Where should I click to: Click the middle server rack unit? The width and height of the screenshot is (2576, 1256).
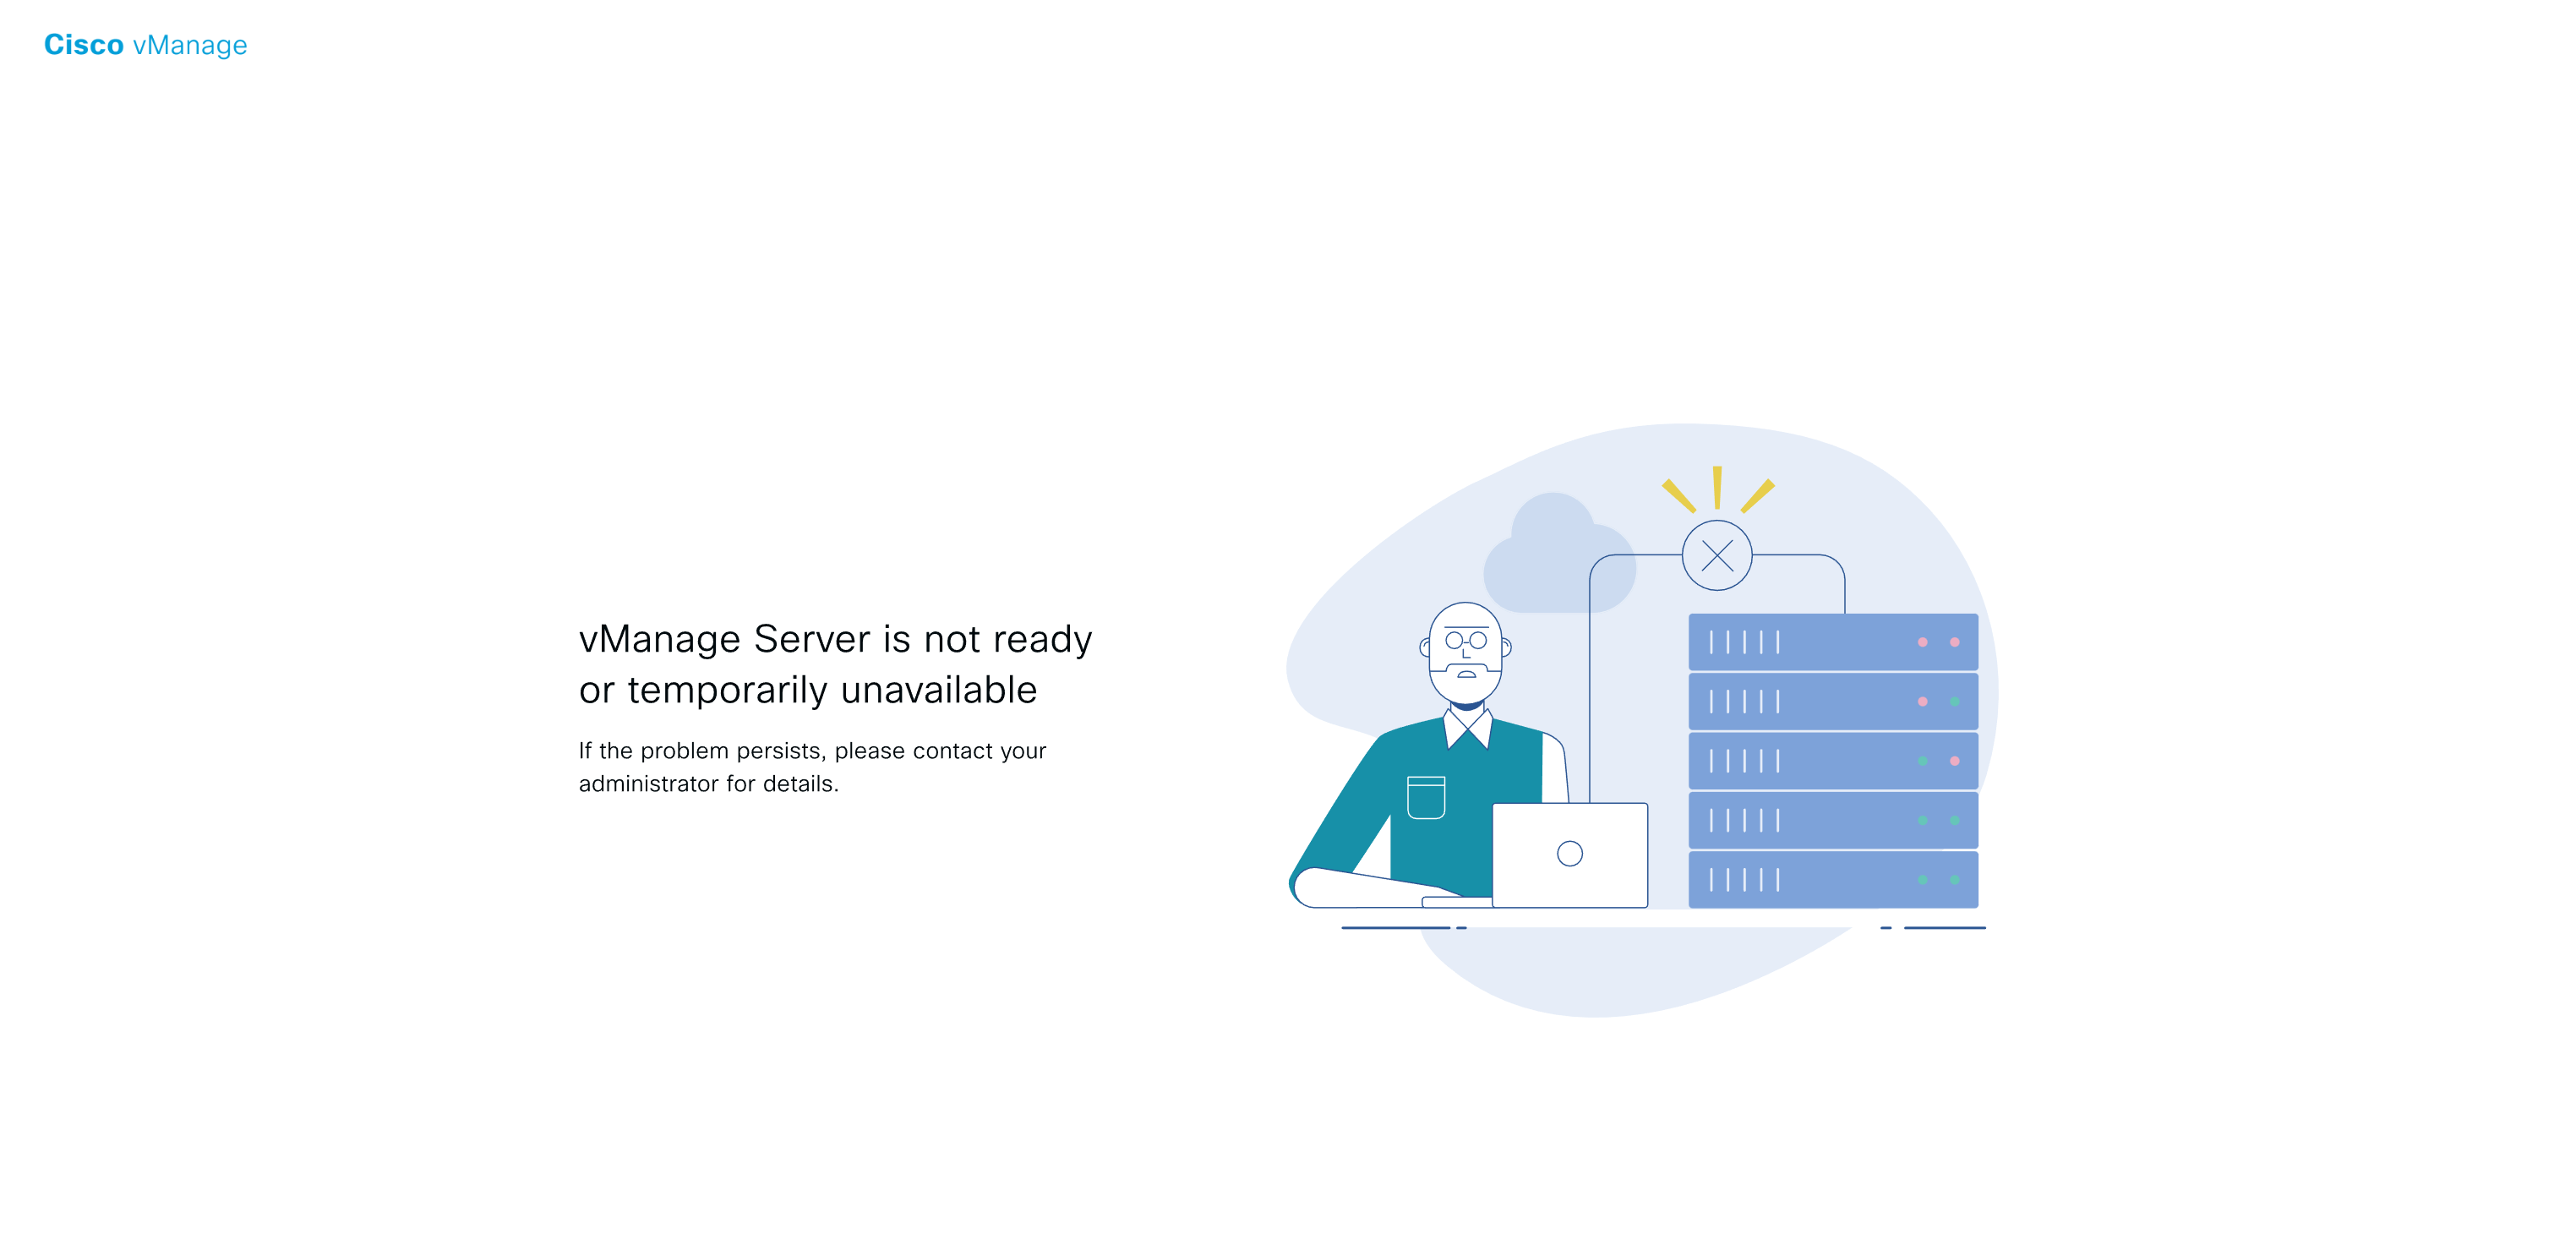(x=1832, y=761)
